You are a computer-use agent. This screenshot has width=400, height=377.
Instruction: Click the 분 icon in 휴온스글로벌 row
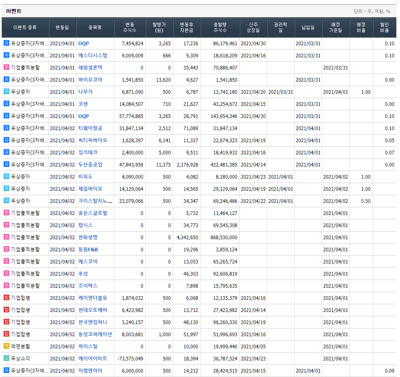pyautogui.click(x=6, y=213)
